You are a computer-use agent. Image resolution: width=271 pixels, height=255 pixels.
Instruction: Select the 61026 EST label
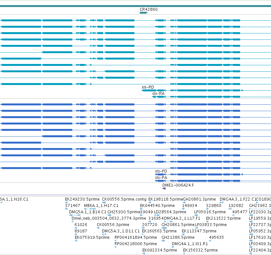coord(81,225)
